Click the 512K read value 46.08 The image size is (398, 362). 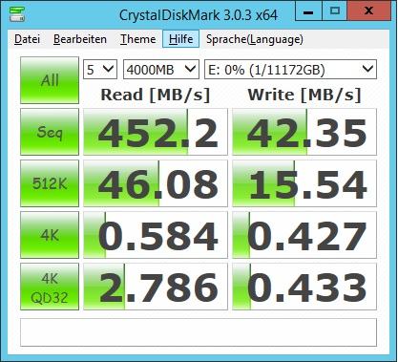coord(156,183)
